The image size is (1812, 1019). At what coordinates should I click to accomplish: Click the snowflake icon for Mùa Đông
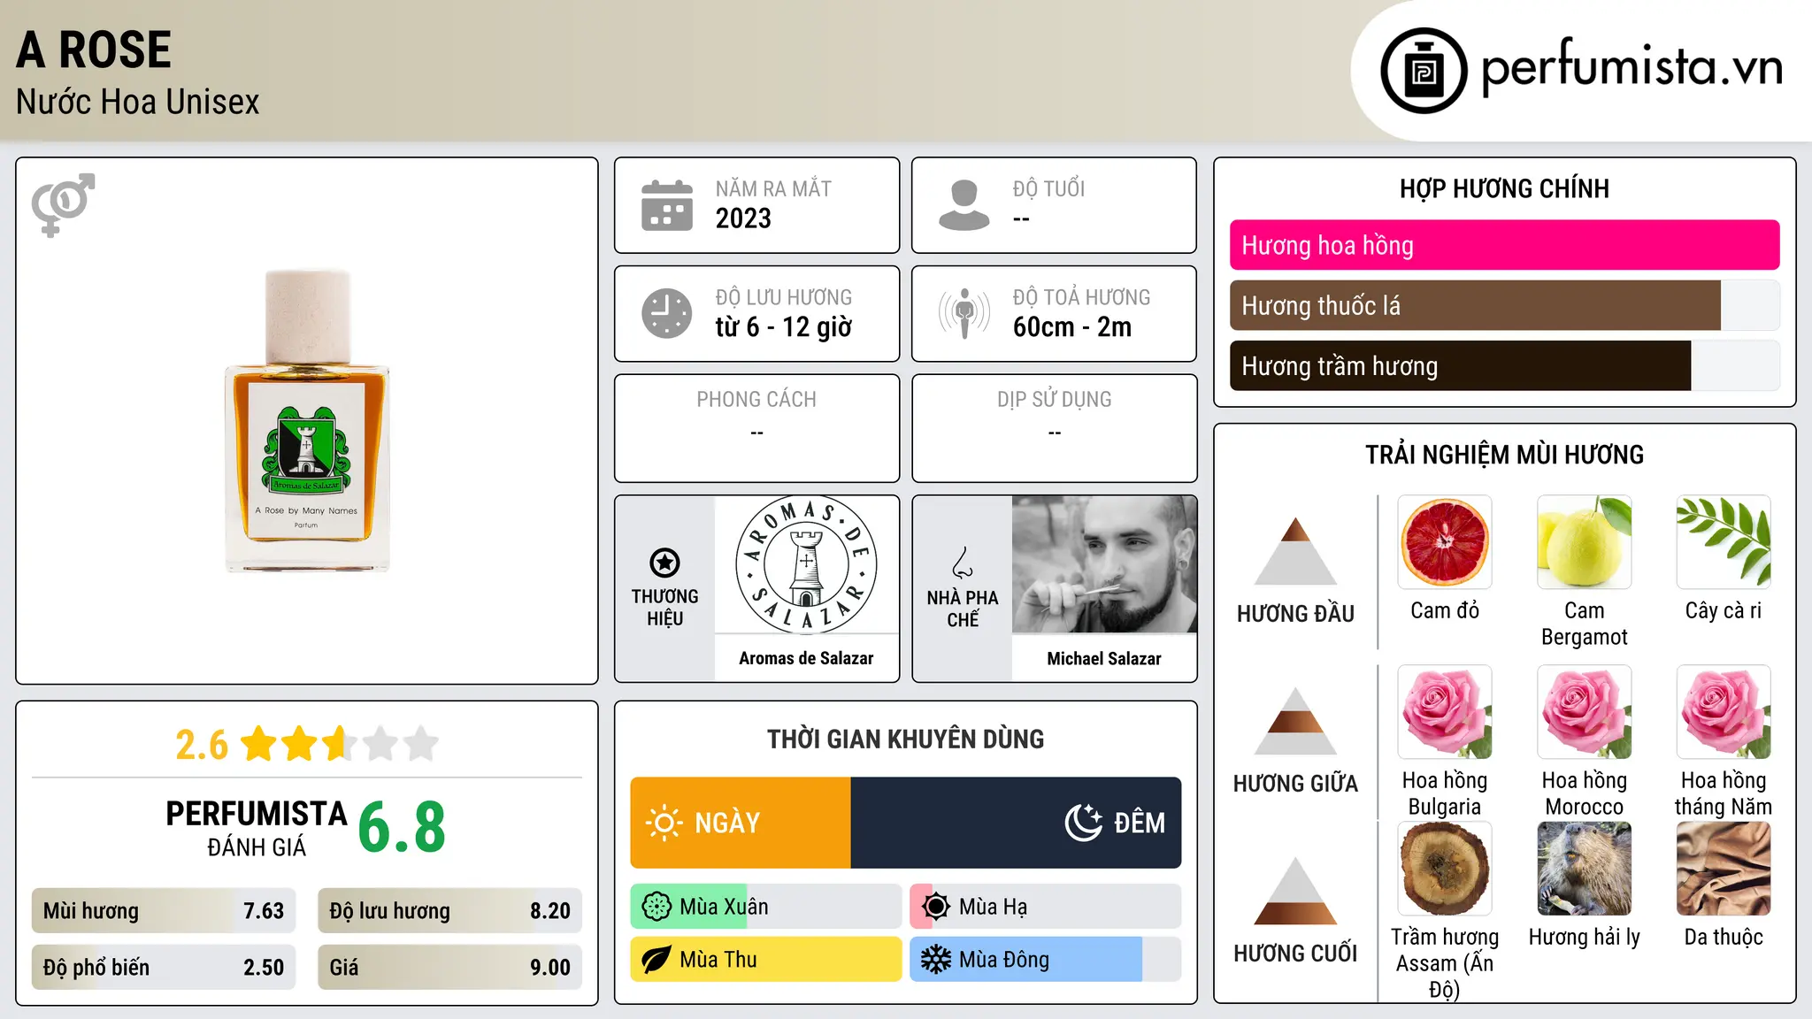point(936,960)
